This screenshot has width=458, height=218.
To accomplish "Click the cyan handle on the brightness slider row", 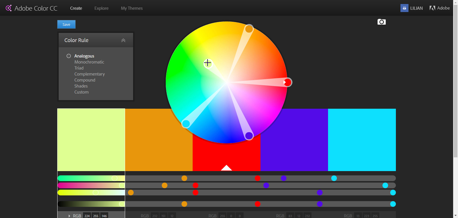I will coord(393,204).
